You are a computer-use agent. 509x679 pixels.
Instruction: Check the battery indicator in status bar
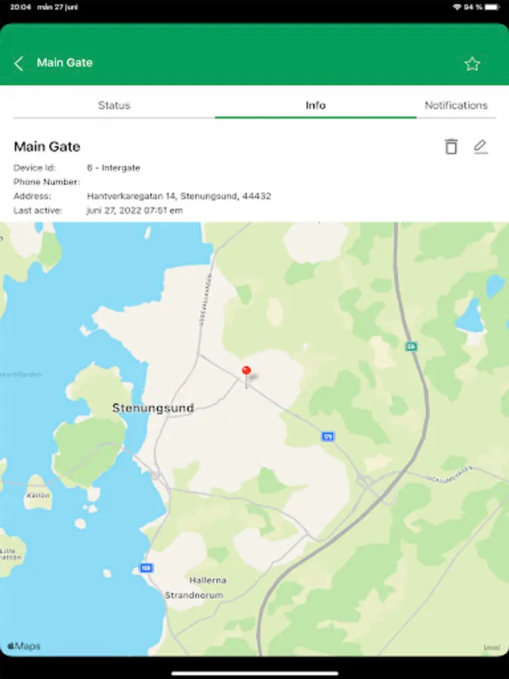click(x=492, y=7)
